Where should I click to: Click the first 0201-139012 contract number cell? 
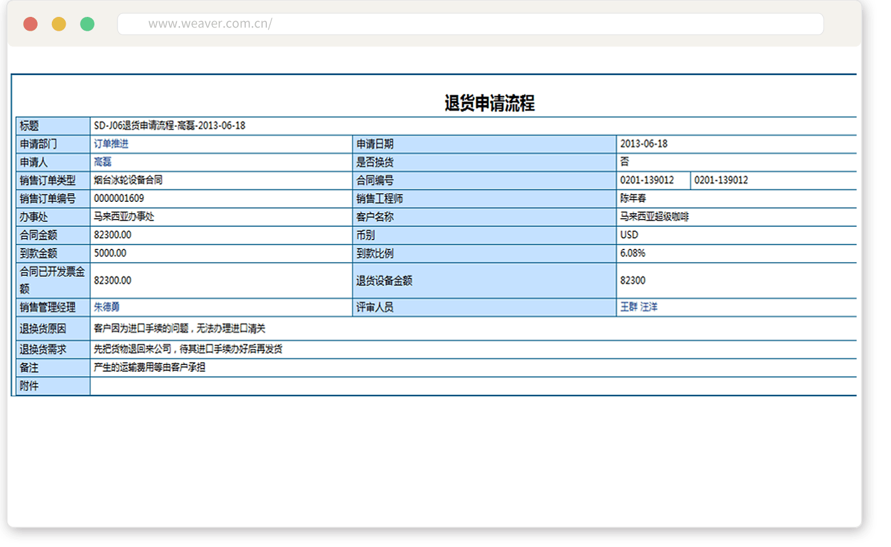coord(647,180)
